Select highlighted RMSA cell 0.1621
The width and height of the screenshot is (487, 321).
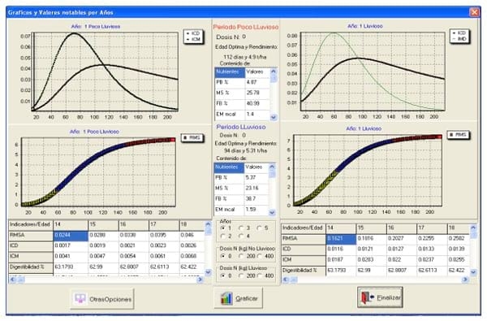[341, 239]
